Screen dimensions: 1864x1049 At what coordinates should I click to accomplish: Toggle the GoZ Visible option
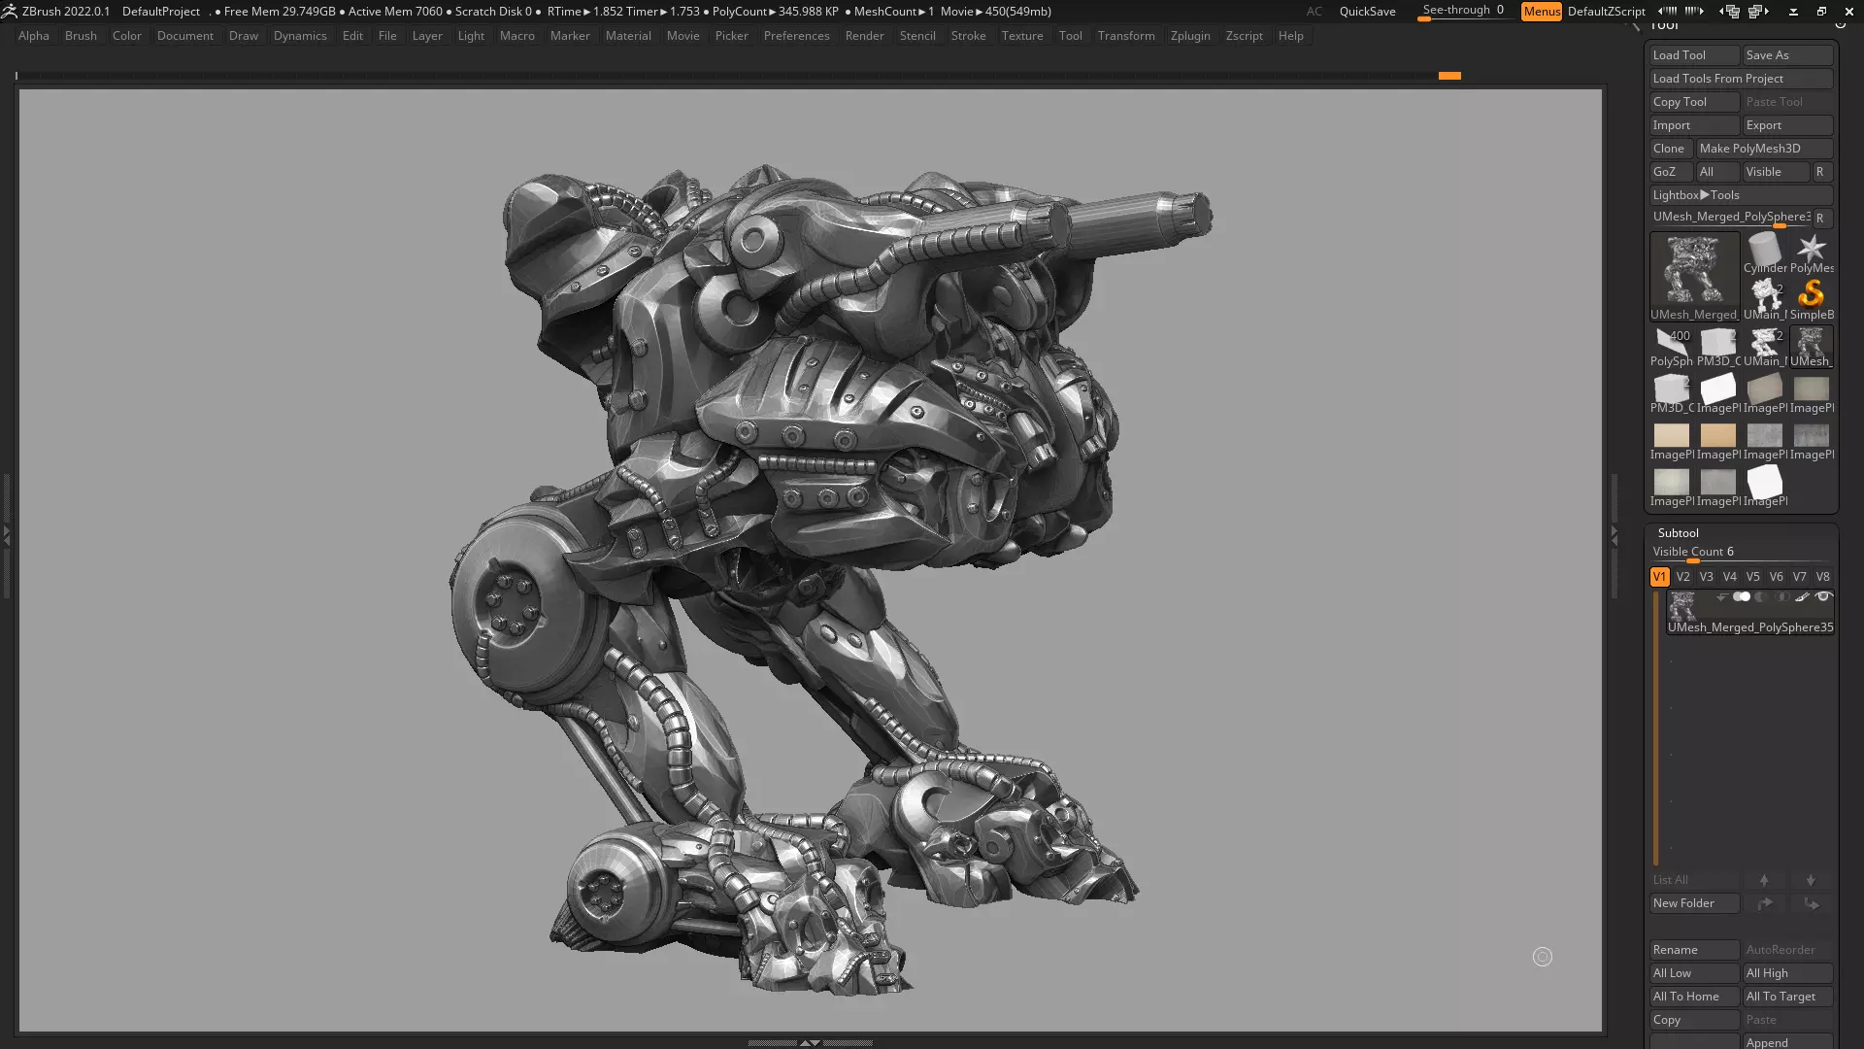[x=1775, y=172]
